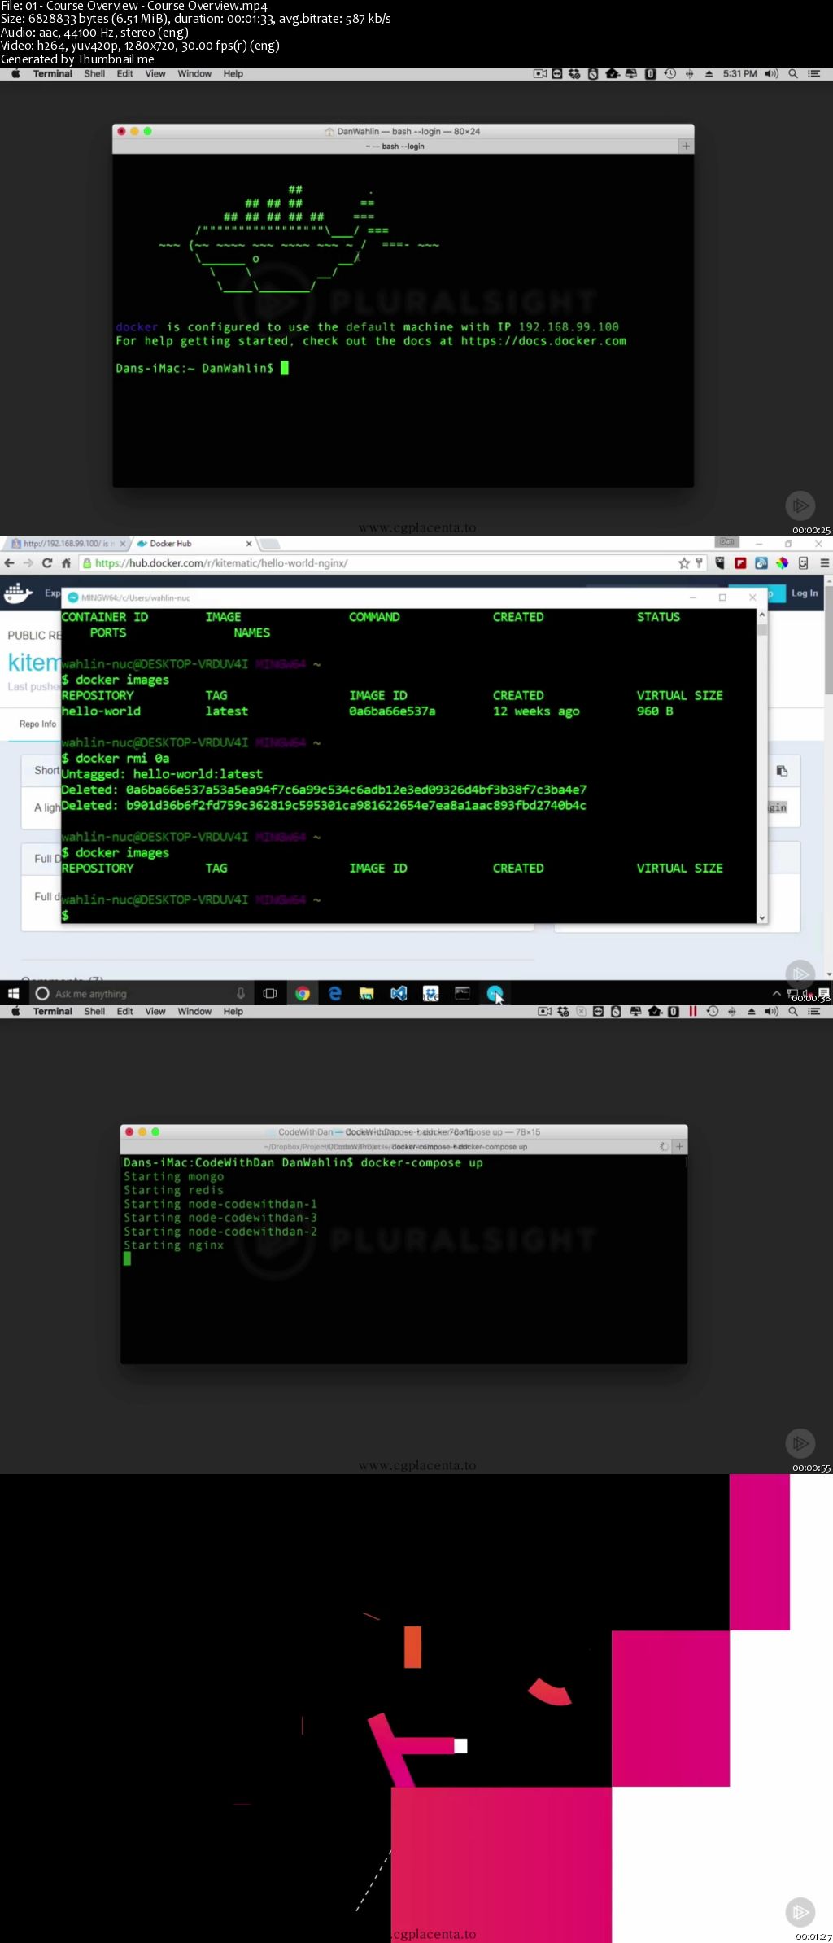Image resolution: width=833 pixels, height=1943 pixels.
Task: Open Chrome from the Windows taskbar
Action: [303, 994]
